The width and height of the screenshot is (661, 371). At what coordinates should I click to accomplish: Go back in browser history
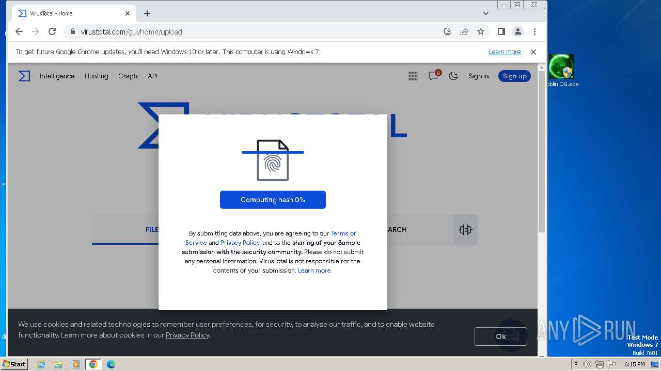[x=19, y=31]
